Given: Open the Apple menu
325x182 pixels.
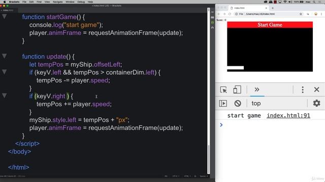Looking at the screenshot, I should [5, 2].
